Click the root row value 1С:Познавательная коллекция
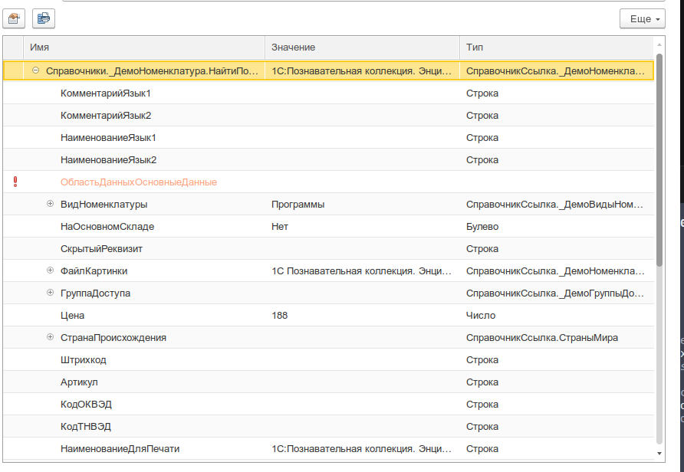Viewport: 684px width, 472px height. pos(362,71)
